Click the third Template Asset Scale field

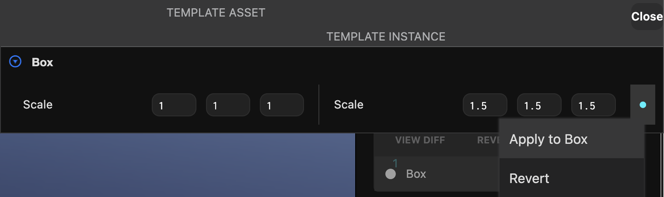coord(282,105)
